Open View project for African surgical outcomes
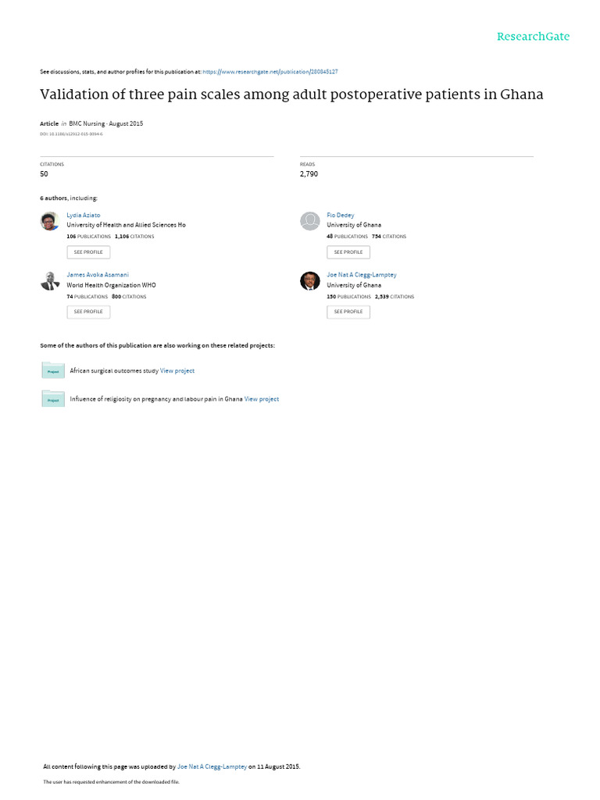The height and width of the screenshot is (800, 600). coord(177,371)
